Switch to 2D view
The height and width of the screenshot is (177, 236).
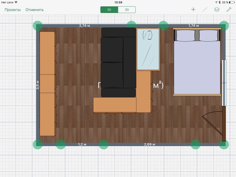point(109,9)
